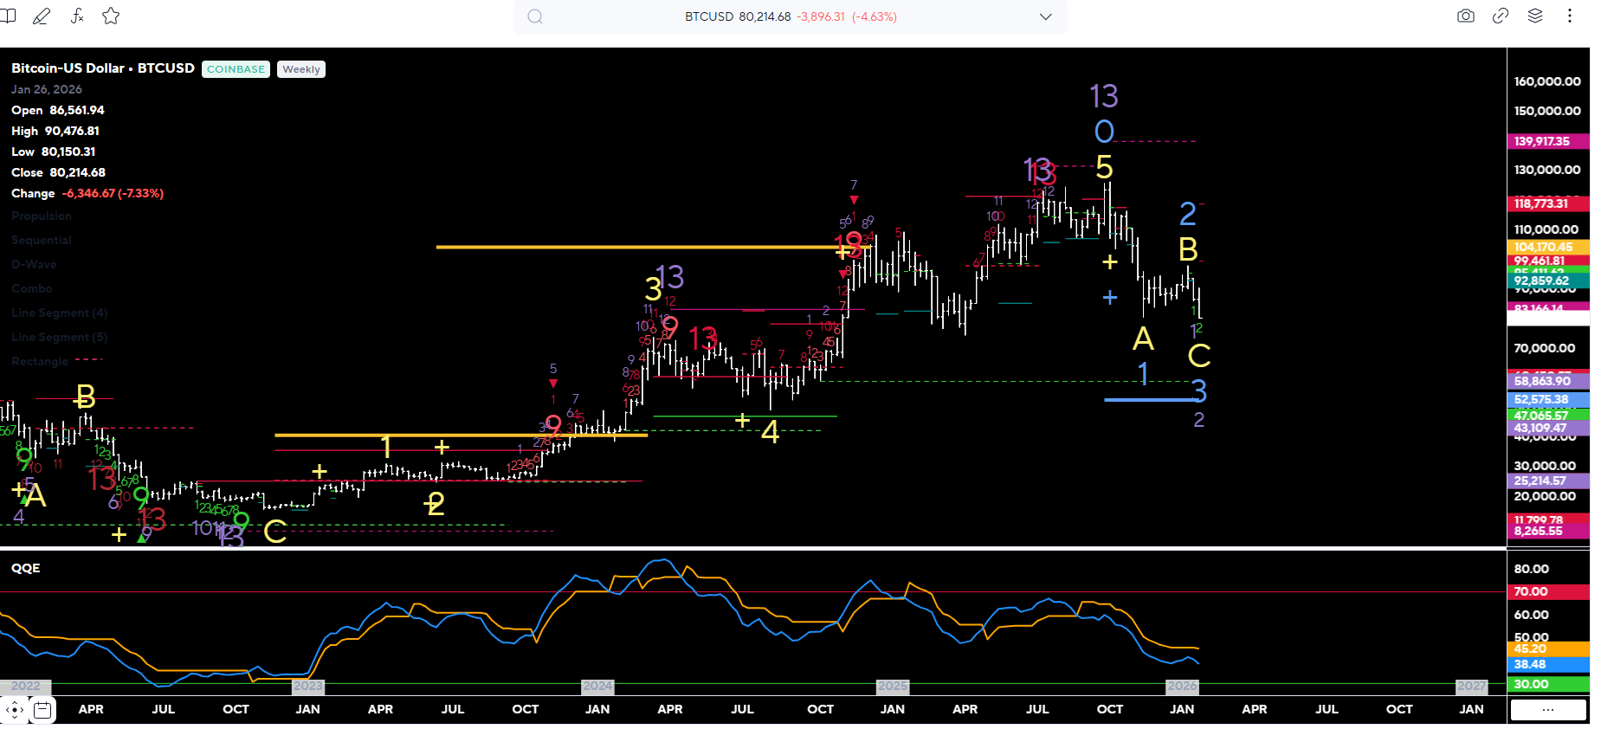Toggle the D-Wave indicator in legend

tap(34, 265)
